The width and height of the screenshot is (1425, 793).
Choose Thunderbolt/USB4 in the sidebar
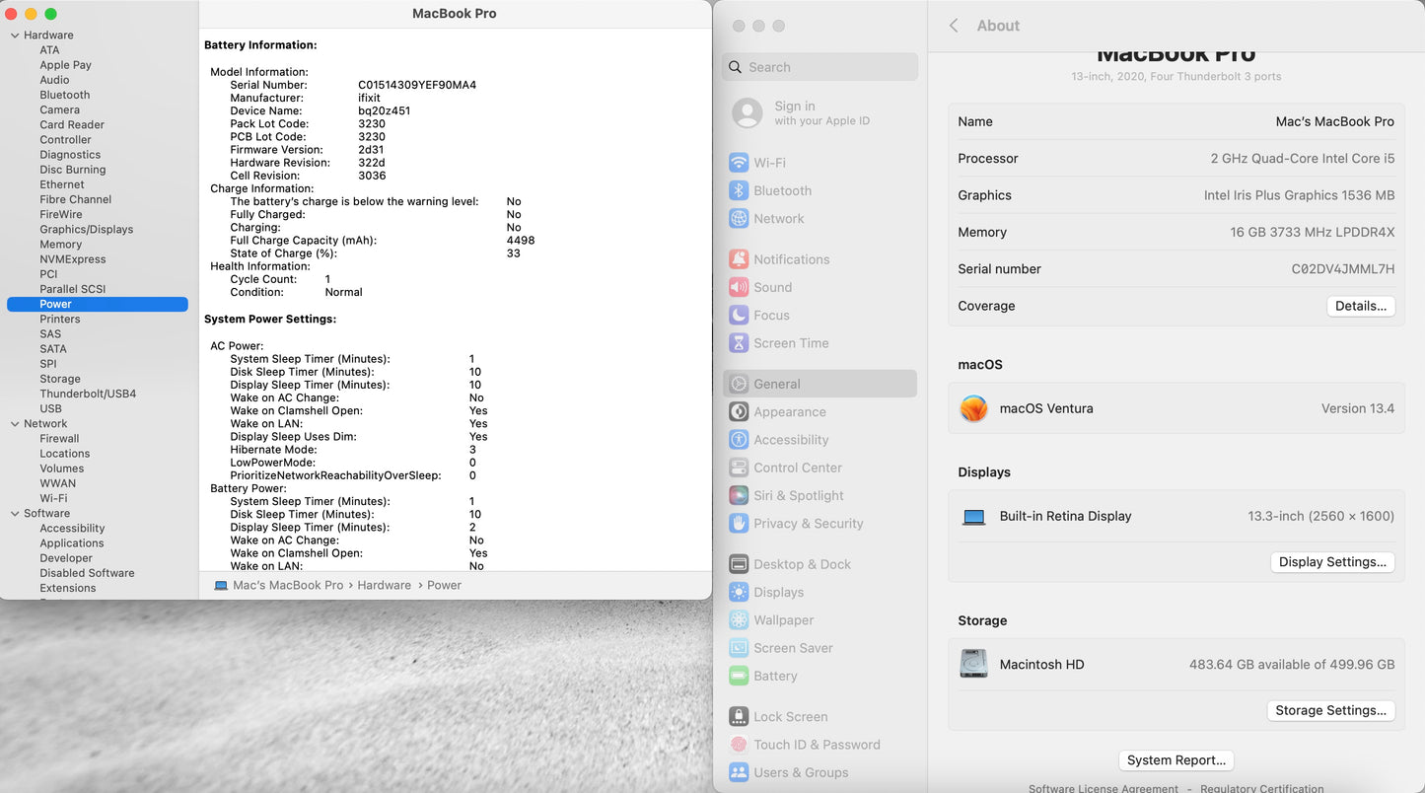click(x=88, y=394)
